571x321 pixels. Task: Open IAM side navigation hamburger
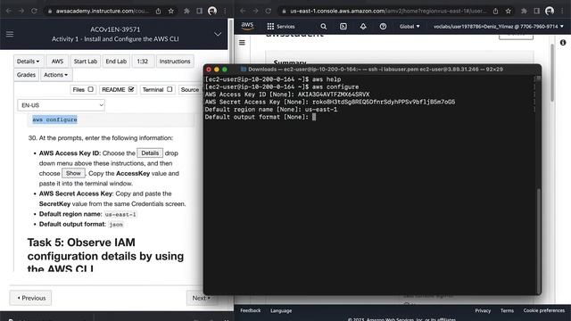242,43
